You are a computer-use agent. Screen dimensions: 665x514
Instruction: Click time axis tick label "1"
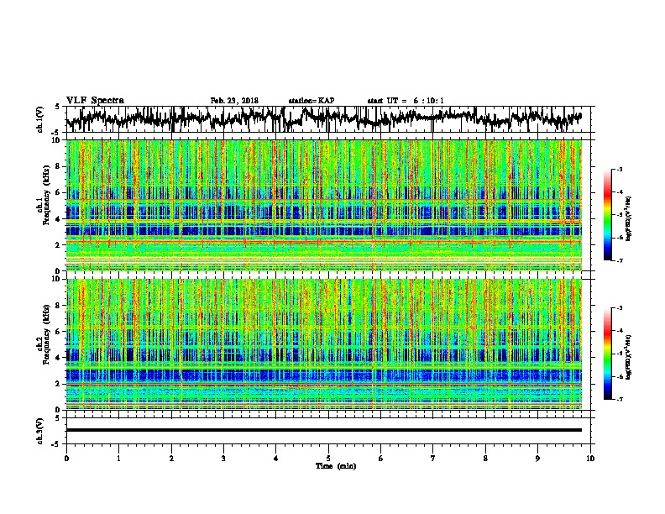click(x=118, y=459)
